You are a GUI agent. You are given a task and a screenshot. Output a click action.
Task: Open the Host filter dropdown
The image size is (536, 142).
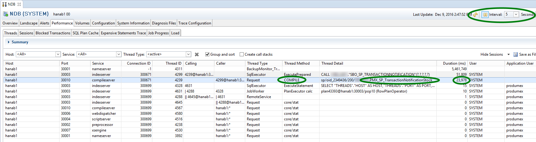tap(58, 54)
